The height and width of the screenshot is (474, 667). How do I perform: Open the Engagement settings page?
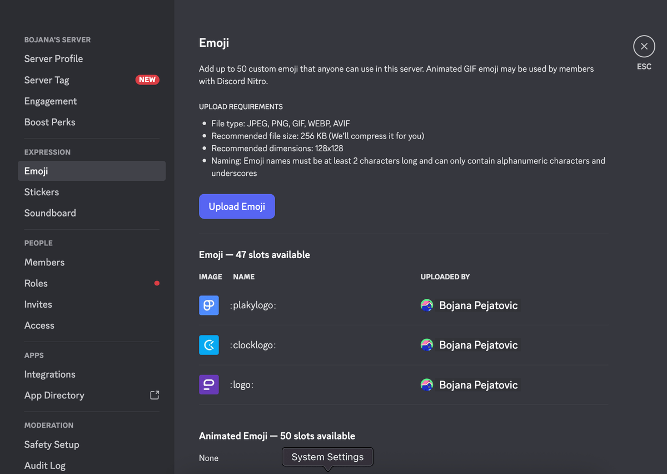(x=50, y=101)
